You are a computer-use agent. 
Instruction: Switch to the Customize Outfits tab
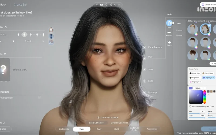point(134,129)
